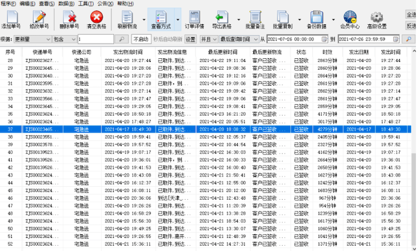
Task: Open the 程序(F) menu
Action: [8, 4]
